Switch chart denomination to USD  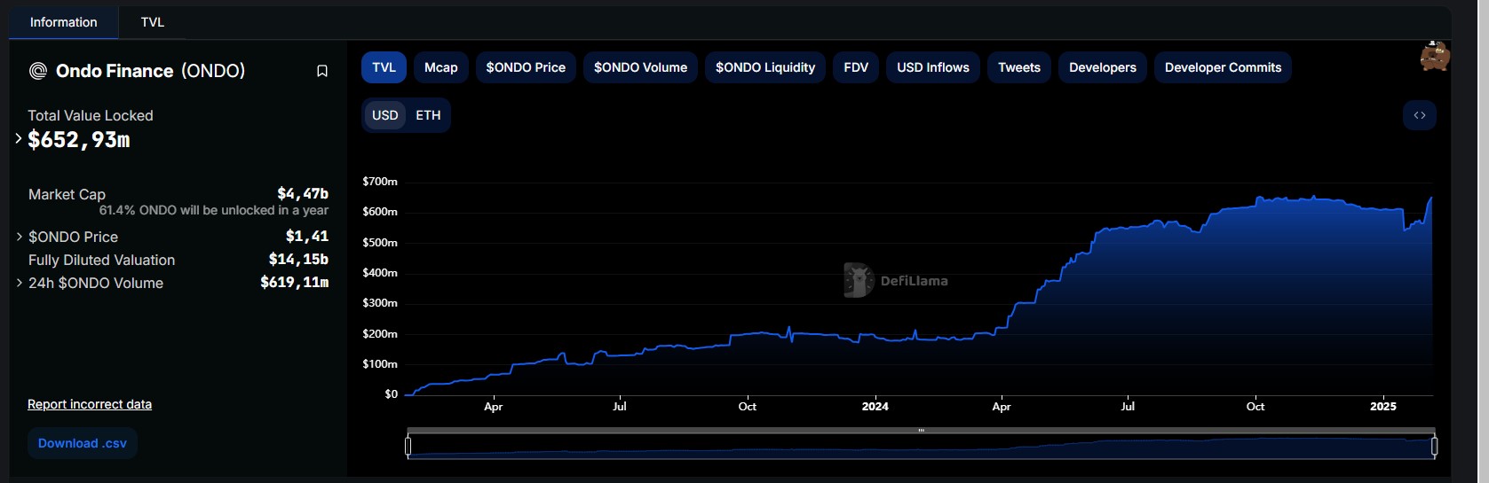[385, 115]
